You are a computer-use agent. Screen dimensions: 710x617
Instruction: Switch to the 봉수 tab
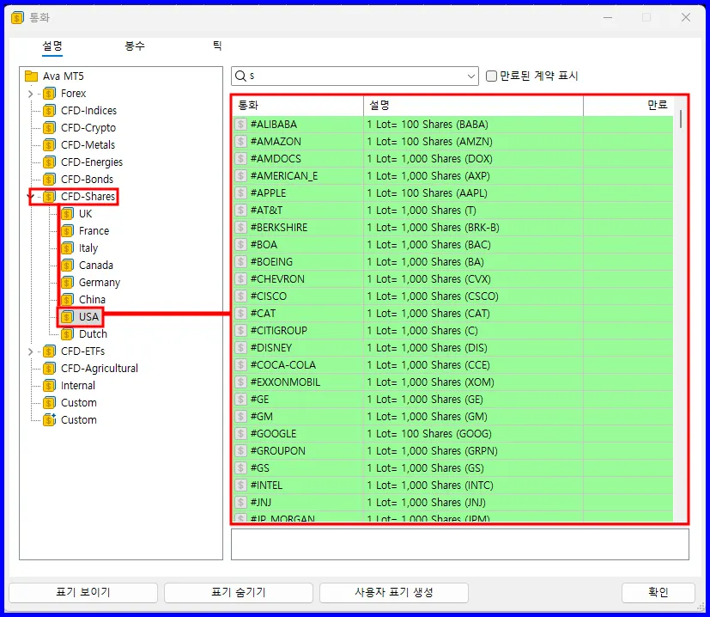coord(135,46)
